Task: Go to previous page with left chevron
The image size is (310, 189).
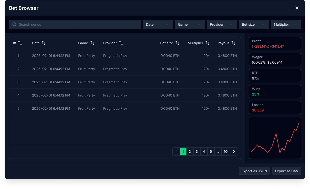Action: pyautogui.click(x=176, y=152)
